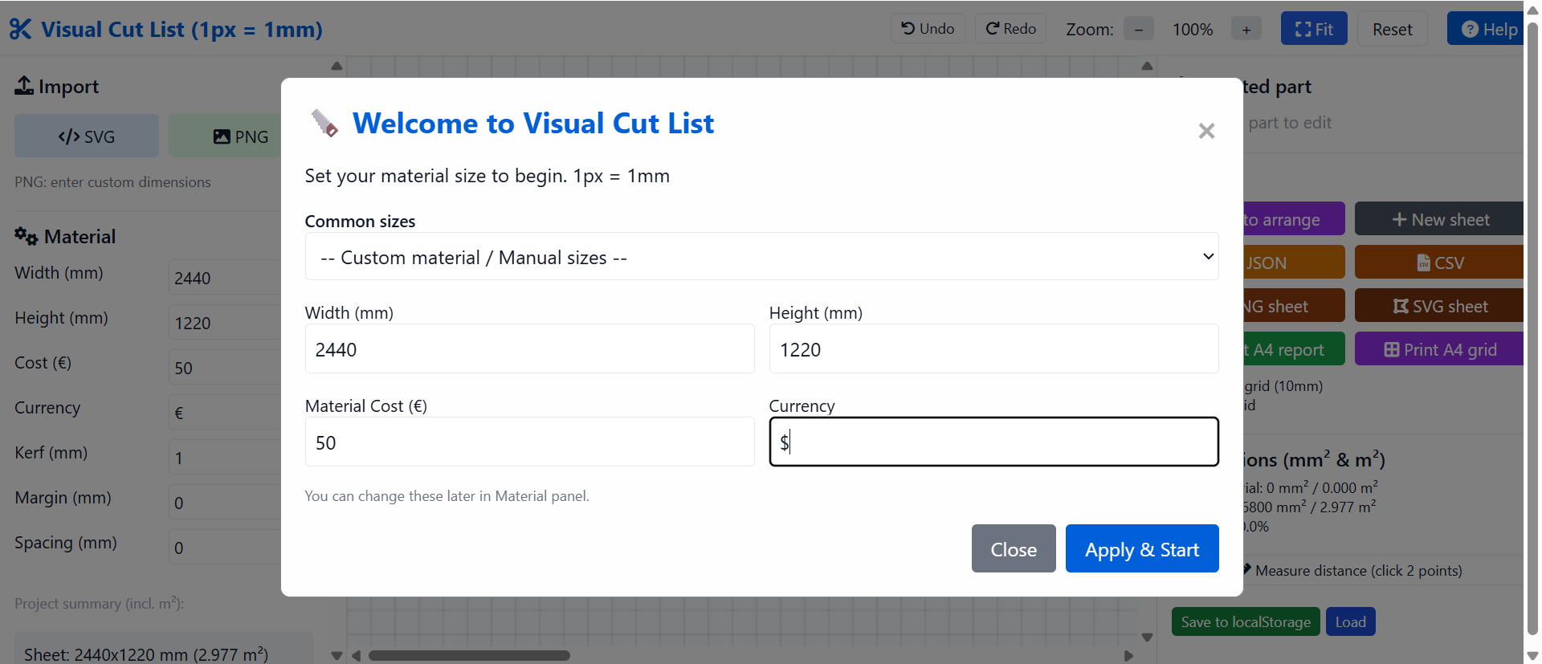Image resolution: width=1542 pixels, height=664 pixels.
Task: Click the Material Cost field in dialog
Action: coord(529,442)
